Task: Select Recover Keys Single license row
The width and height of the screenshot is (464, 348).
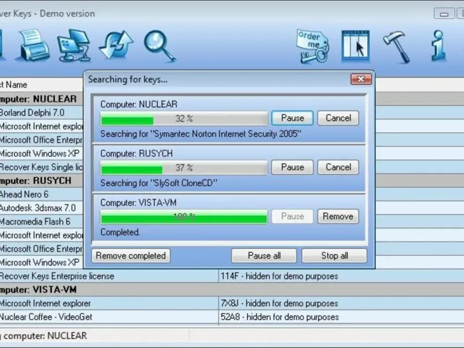Action: click(x=41, y=167)
